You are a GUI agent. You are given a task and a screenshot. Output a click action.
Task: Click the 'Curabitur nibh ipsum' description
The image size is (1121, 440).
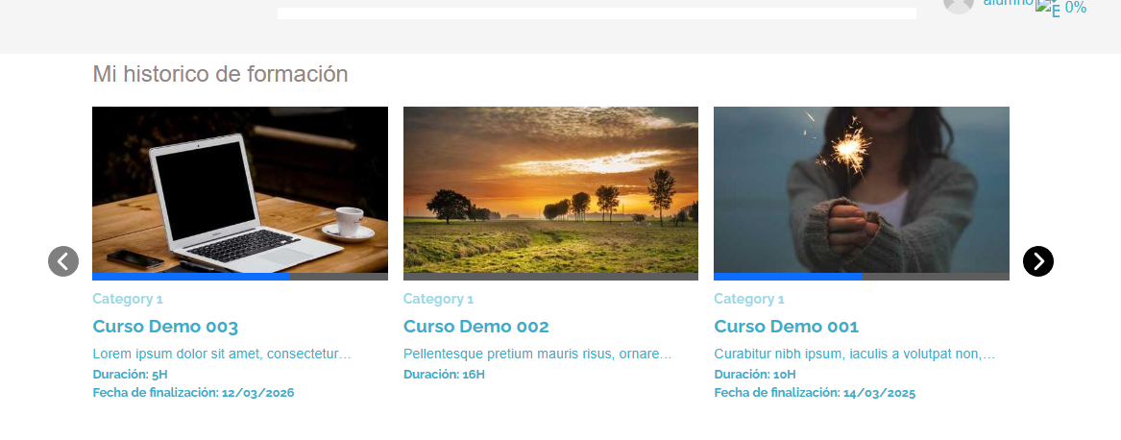[854, 354]
